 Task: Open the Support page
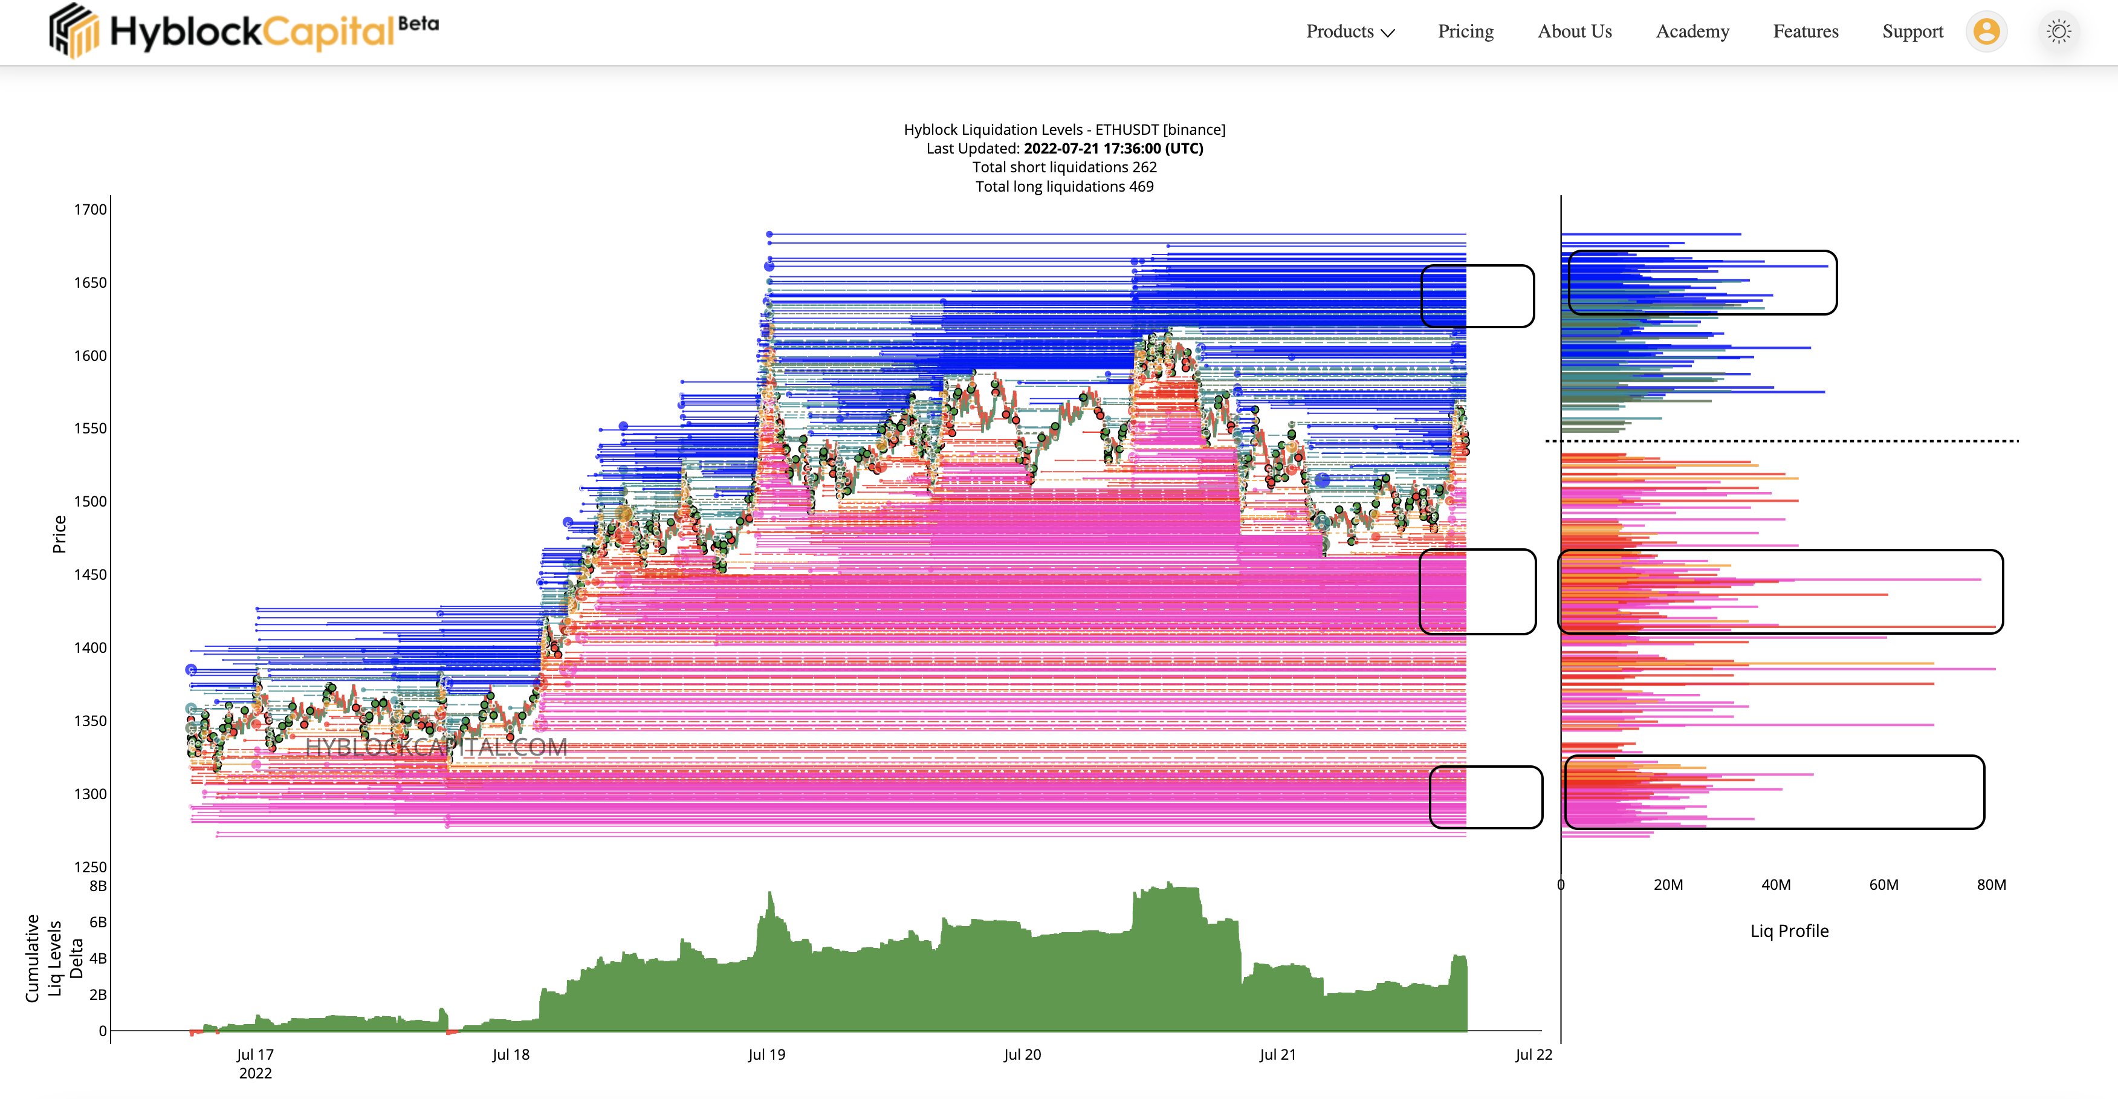pyautogui.click(x=1912, y=31)
